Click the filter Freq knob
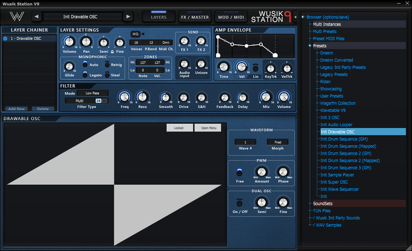 (125, 97)
